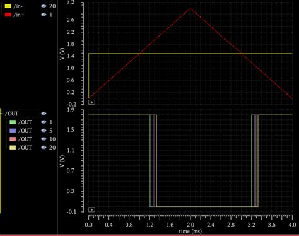Toggle visibility eye for /in- trace
The width and height of the screenshot is (299, 236).
(x=44, y=6)
